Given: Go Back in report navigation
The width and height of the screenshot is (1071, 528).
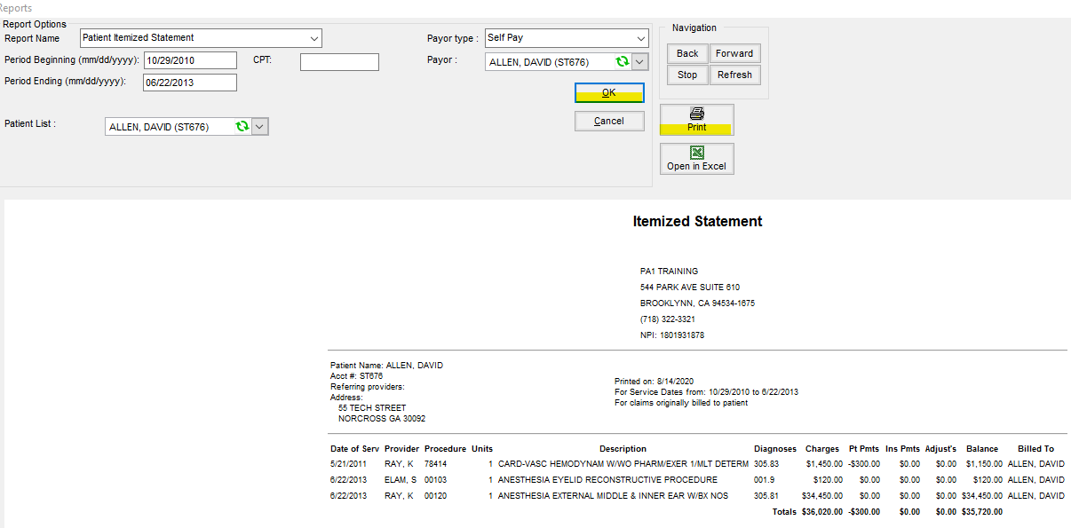Looking at the screenshot, I should pyautogui.click(x=687, y=53).
